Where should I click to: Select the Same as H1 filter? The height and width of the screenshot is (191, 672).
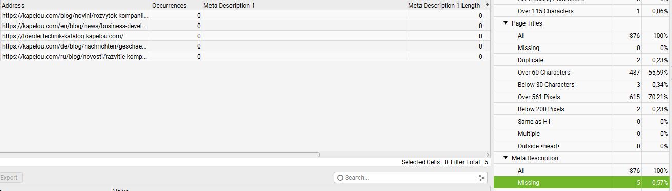[582, 121]
